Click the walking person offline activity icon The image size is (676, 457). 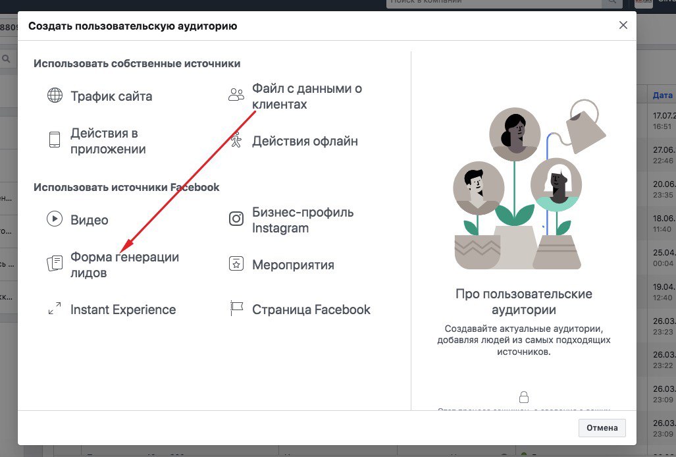point(236,140)
